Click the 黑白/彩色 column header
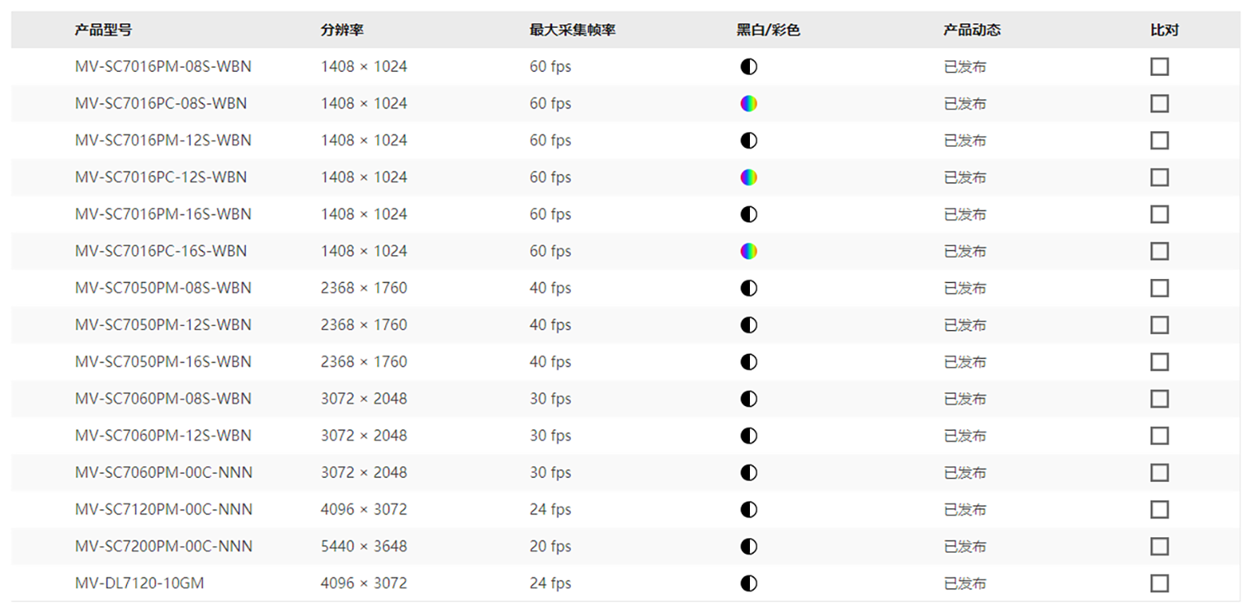The width and height of the screenshot is (1254, 609). point(768,31)
